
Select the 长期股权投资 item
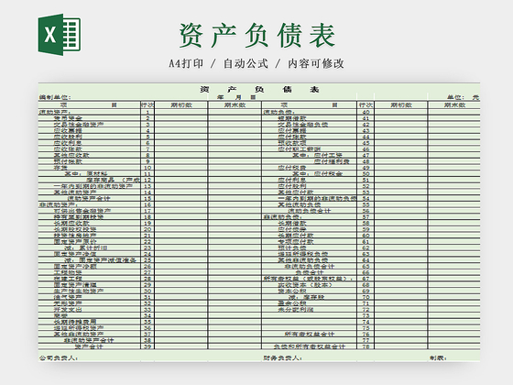point(75,229)
